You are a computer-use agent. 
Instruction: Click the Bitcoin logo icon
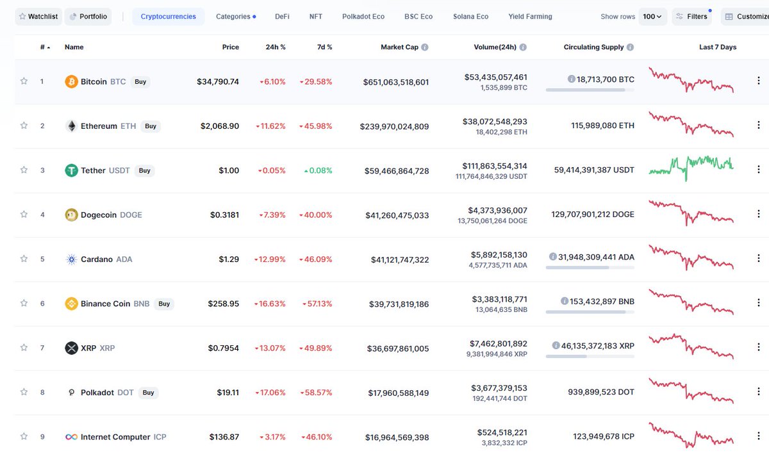coord(71,81)
